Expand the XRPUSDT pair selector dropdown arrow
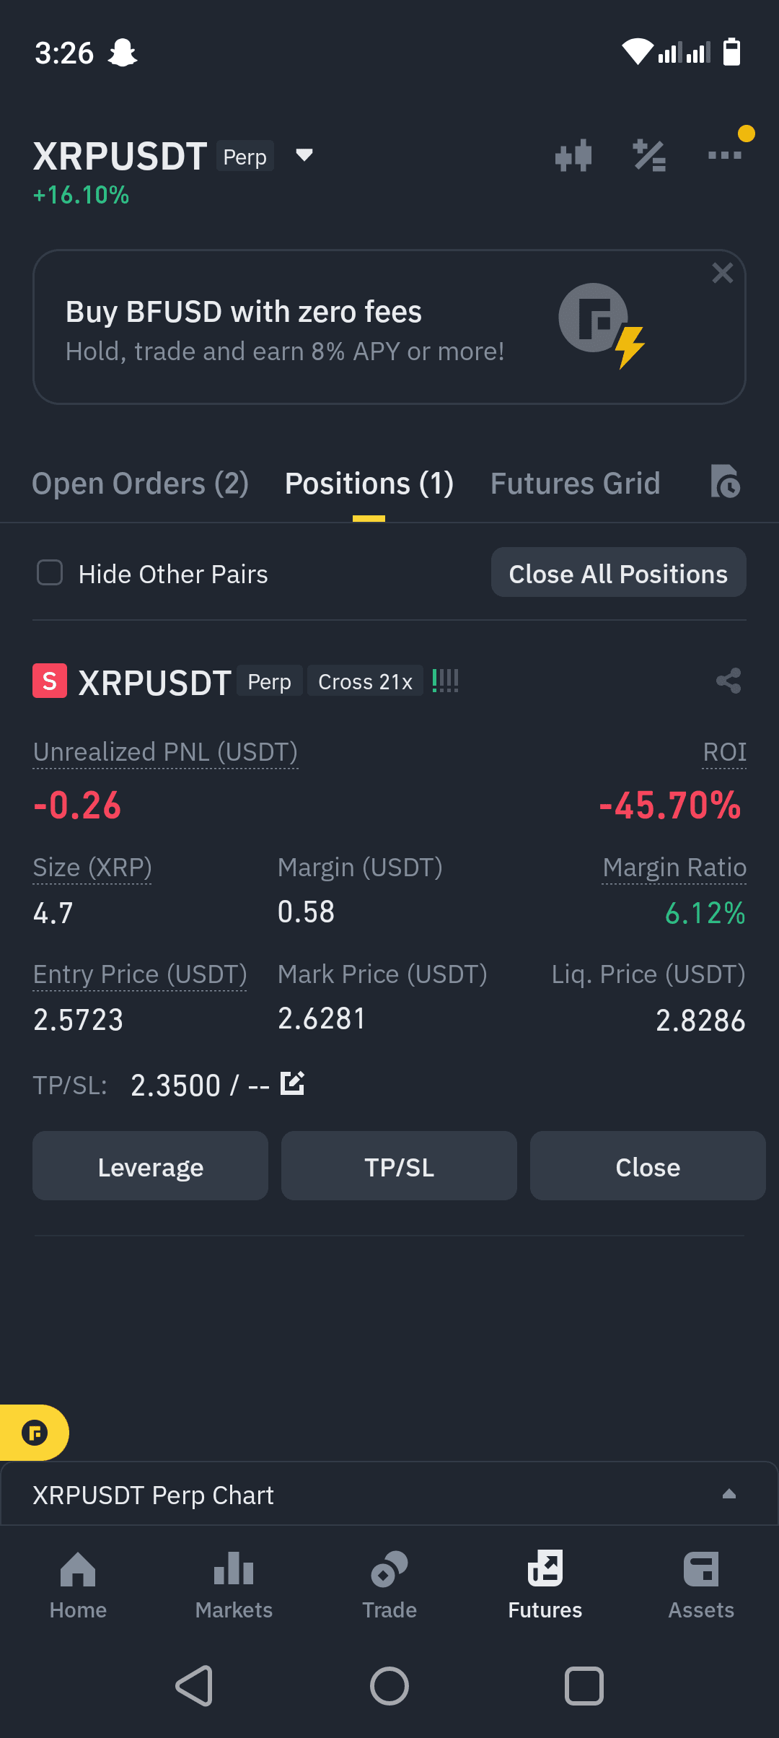 [x=304, y=155]
